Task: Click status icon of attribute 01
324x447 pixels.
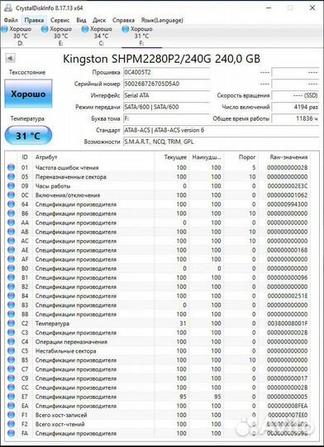Action: coord(11,167)
